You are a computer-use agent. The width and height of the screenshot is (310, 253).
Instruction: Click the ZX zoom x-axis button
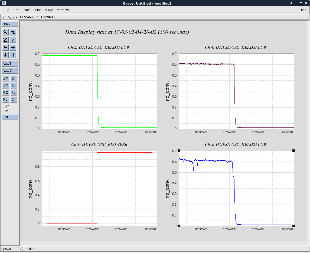6,78
